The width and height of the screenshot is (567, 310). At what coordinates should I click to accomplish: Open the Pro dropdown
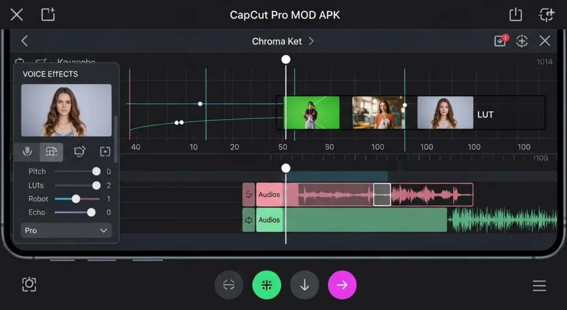pos(66,230)
